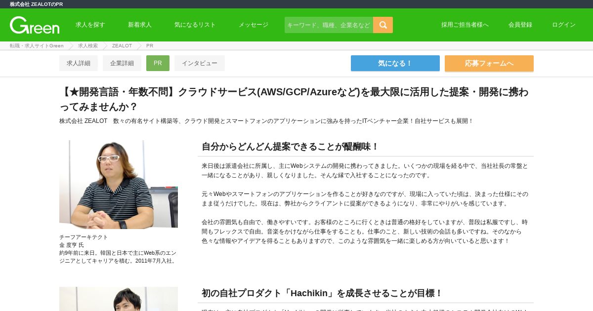Select the PR tab

[158, 63]
